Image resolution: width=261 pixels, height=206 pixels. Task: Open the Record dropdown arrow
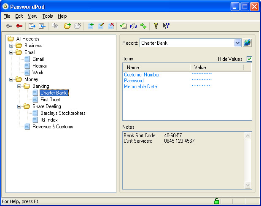[x=237, y=43]
